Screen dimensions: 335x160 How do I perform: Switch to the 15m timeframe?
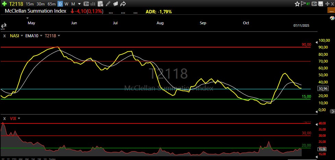(29, 4)
